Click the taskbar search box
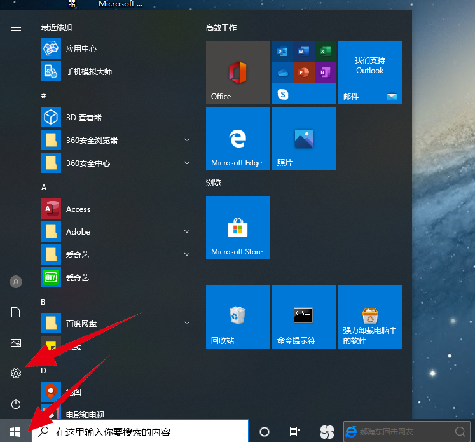Screen dimensions: 475x442 tap(140, 431)
